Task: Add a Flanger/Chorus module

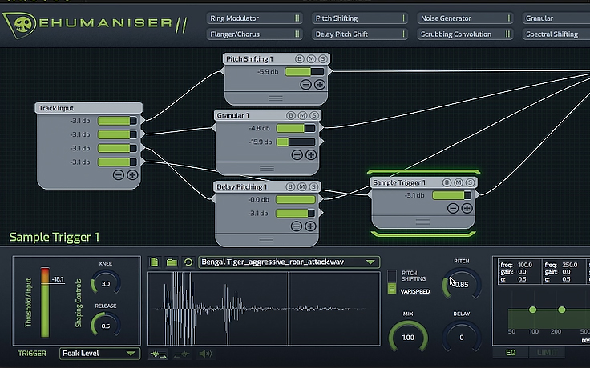Action: point(254,34)
